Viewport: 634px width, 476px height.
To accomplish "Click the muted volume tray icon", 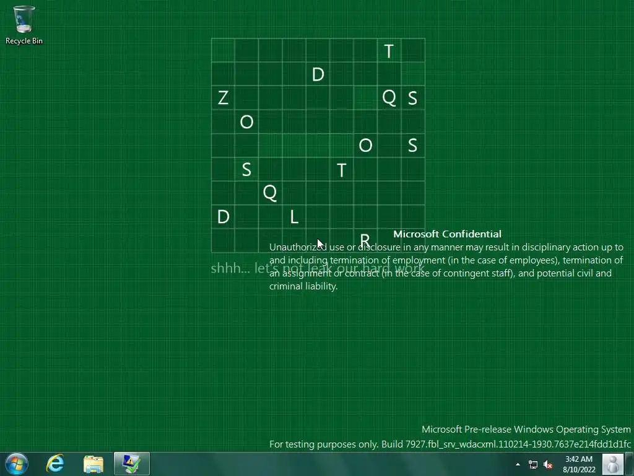I will coord(548,464).
